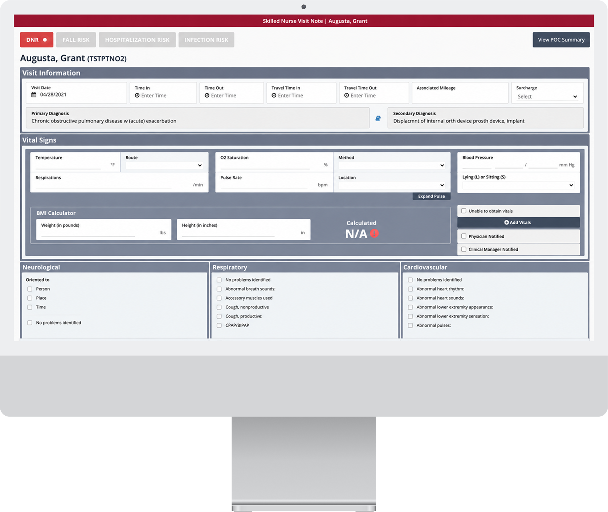Click the Time In entry field
The height and width of the screenshot is (512, 608).
(x=163, y=93)
